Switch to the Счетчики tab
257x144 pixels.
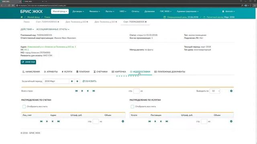click(100, 72)
